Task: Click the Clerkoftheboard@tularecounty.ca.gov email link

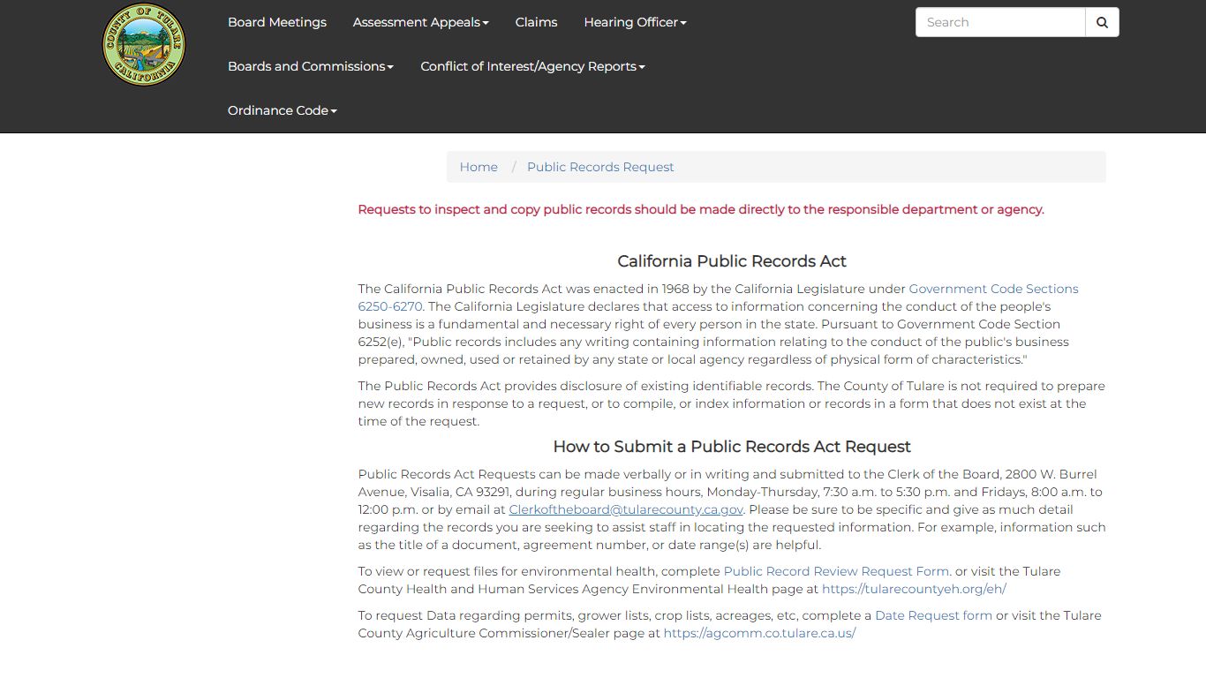Action: click(626, 509)
